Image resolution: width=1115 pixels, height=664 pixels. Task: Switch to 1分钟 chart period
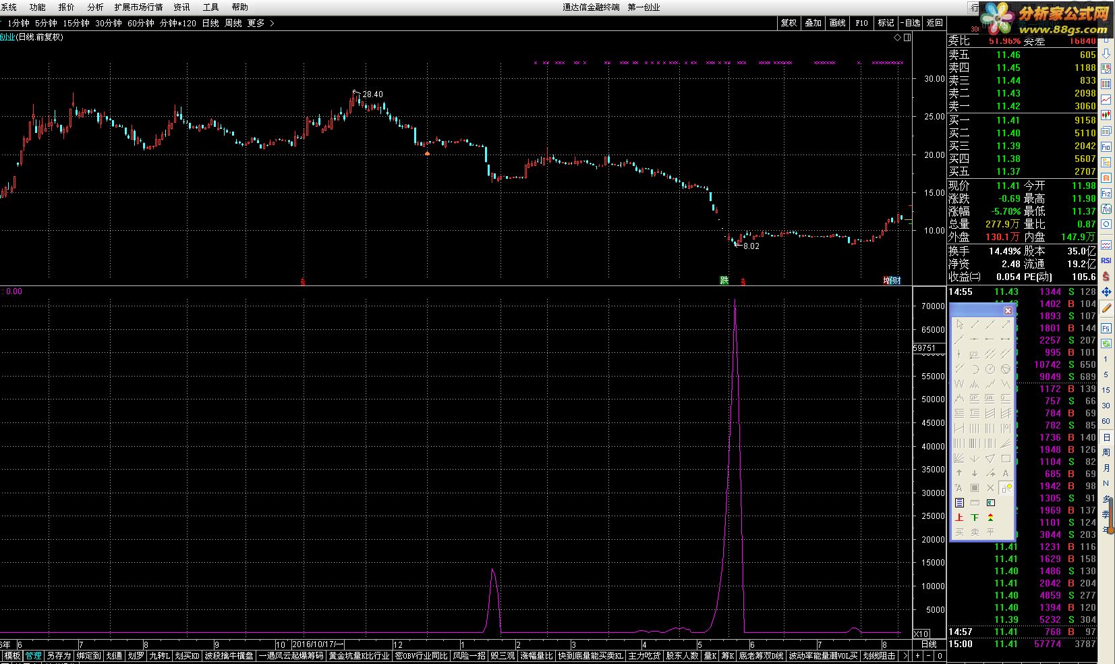point(18,23)
